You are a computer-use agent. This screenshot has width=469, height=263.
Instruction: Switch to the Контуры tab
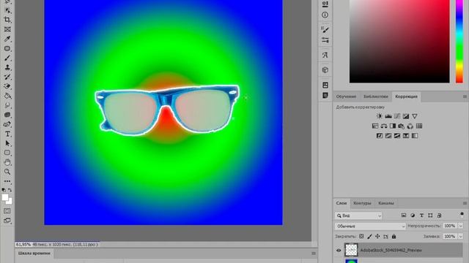click(x=362, y=203)
